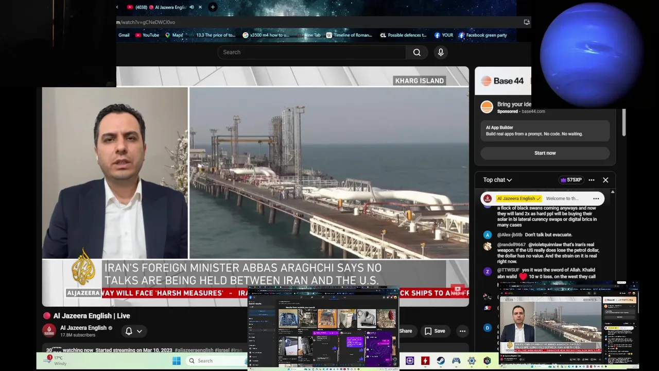Click the YouTube search magnifier button
This screenshot has height=371, width=659.
click(417, 52)
